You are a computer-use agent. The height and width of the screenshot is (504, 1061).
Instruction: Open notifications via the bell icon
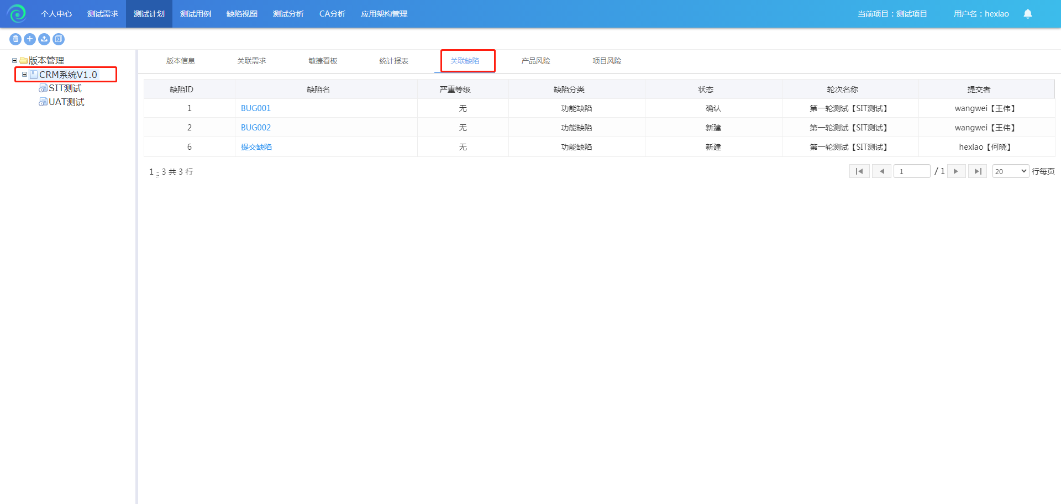1027,14
